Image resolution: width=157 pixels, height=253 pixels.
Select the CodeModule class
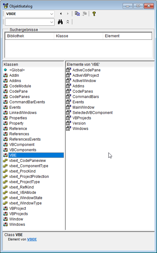click(20, 86)
